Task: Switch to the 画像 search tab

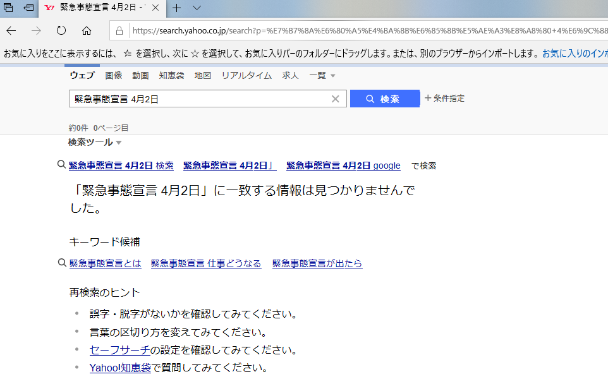Action: [113, 76]
